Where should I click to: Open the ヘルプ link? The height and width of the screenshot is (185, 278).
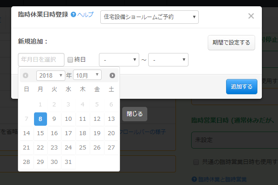click(86, 15)
